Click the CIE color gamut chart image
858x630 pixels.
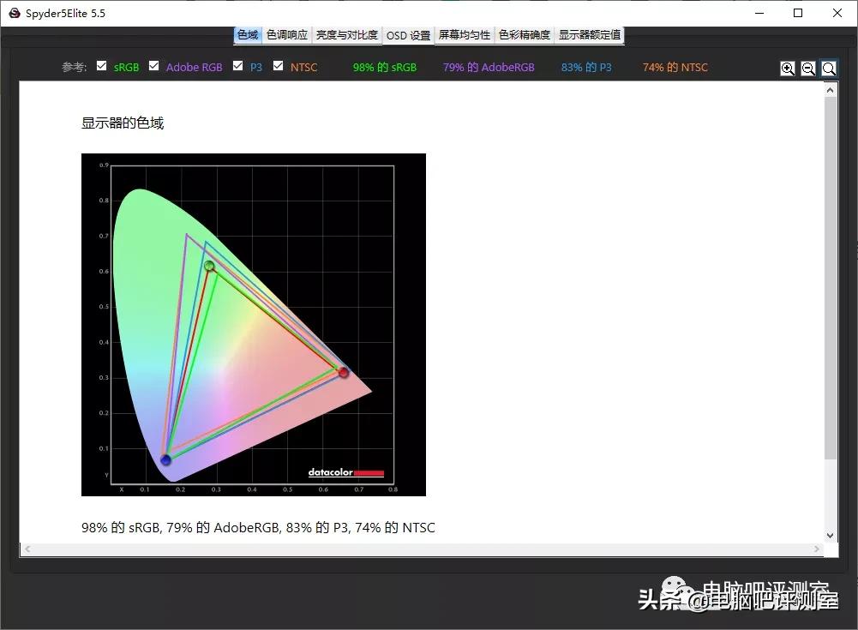(x=253, y=324)
